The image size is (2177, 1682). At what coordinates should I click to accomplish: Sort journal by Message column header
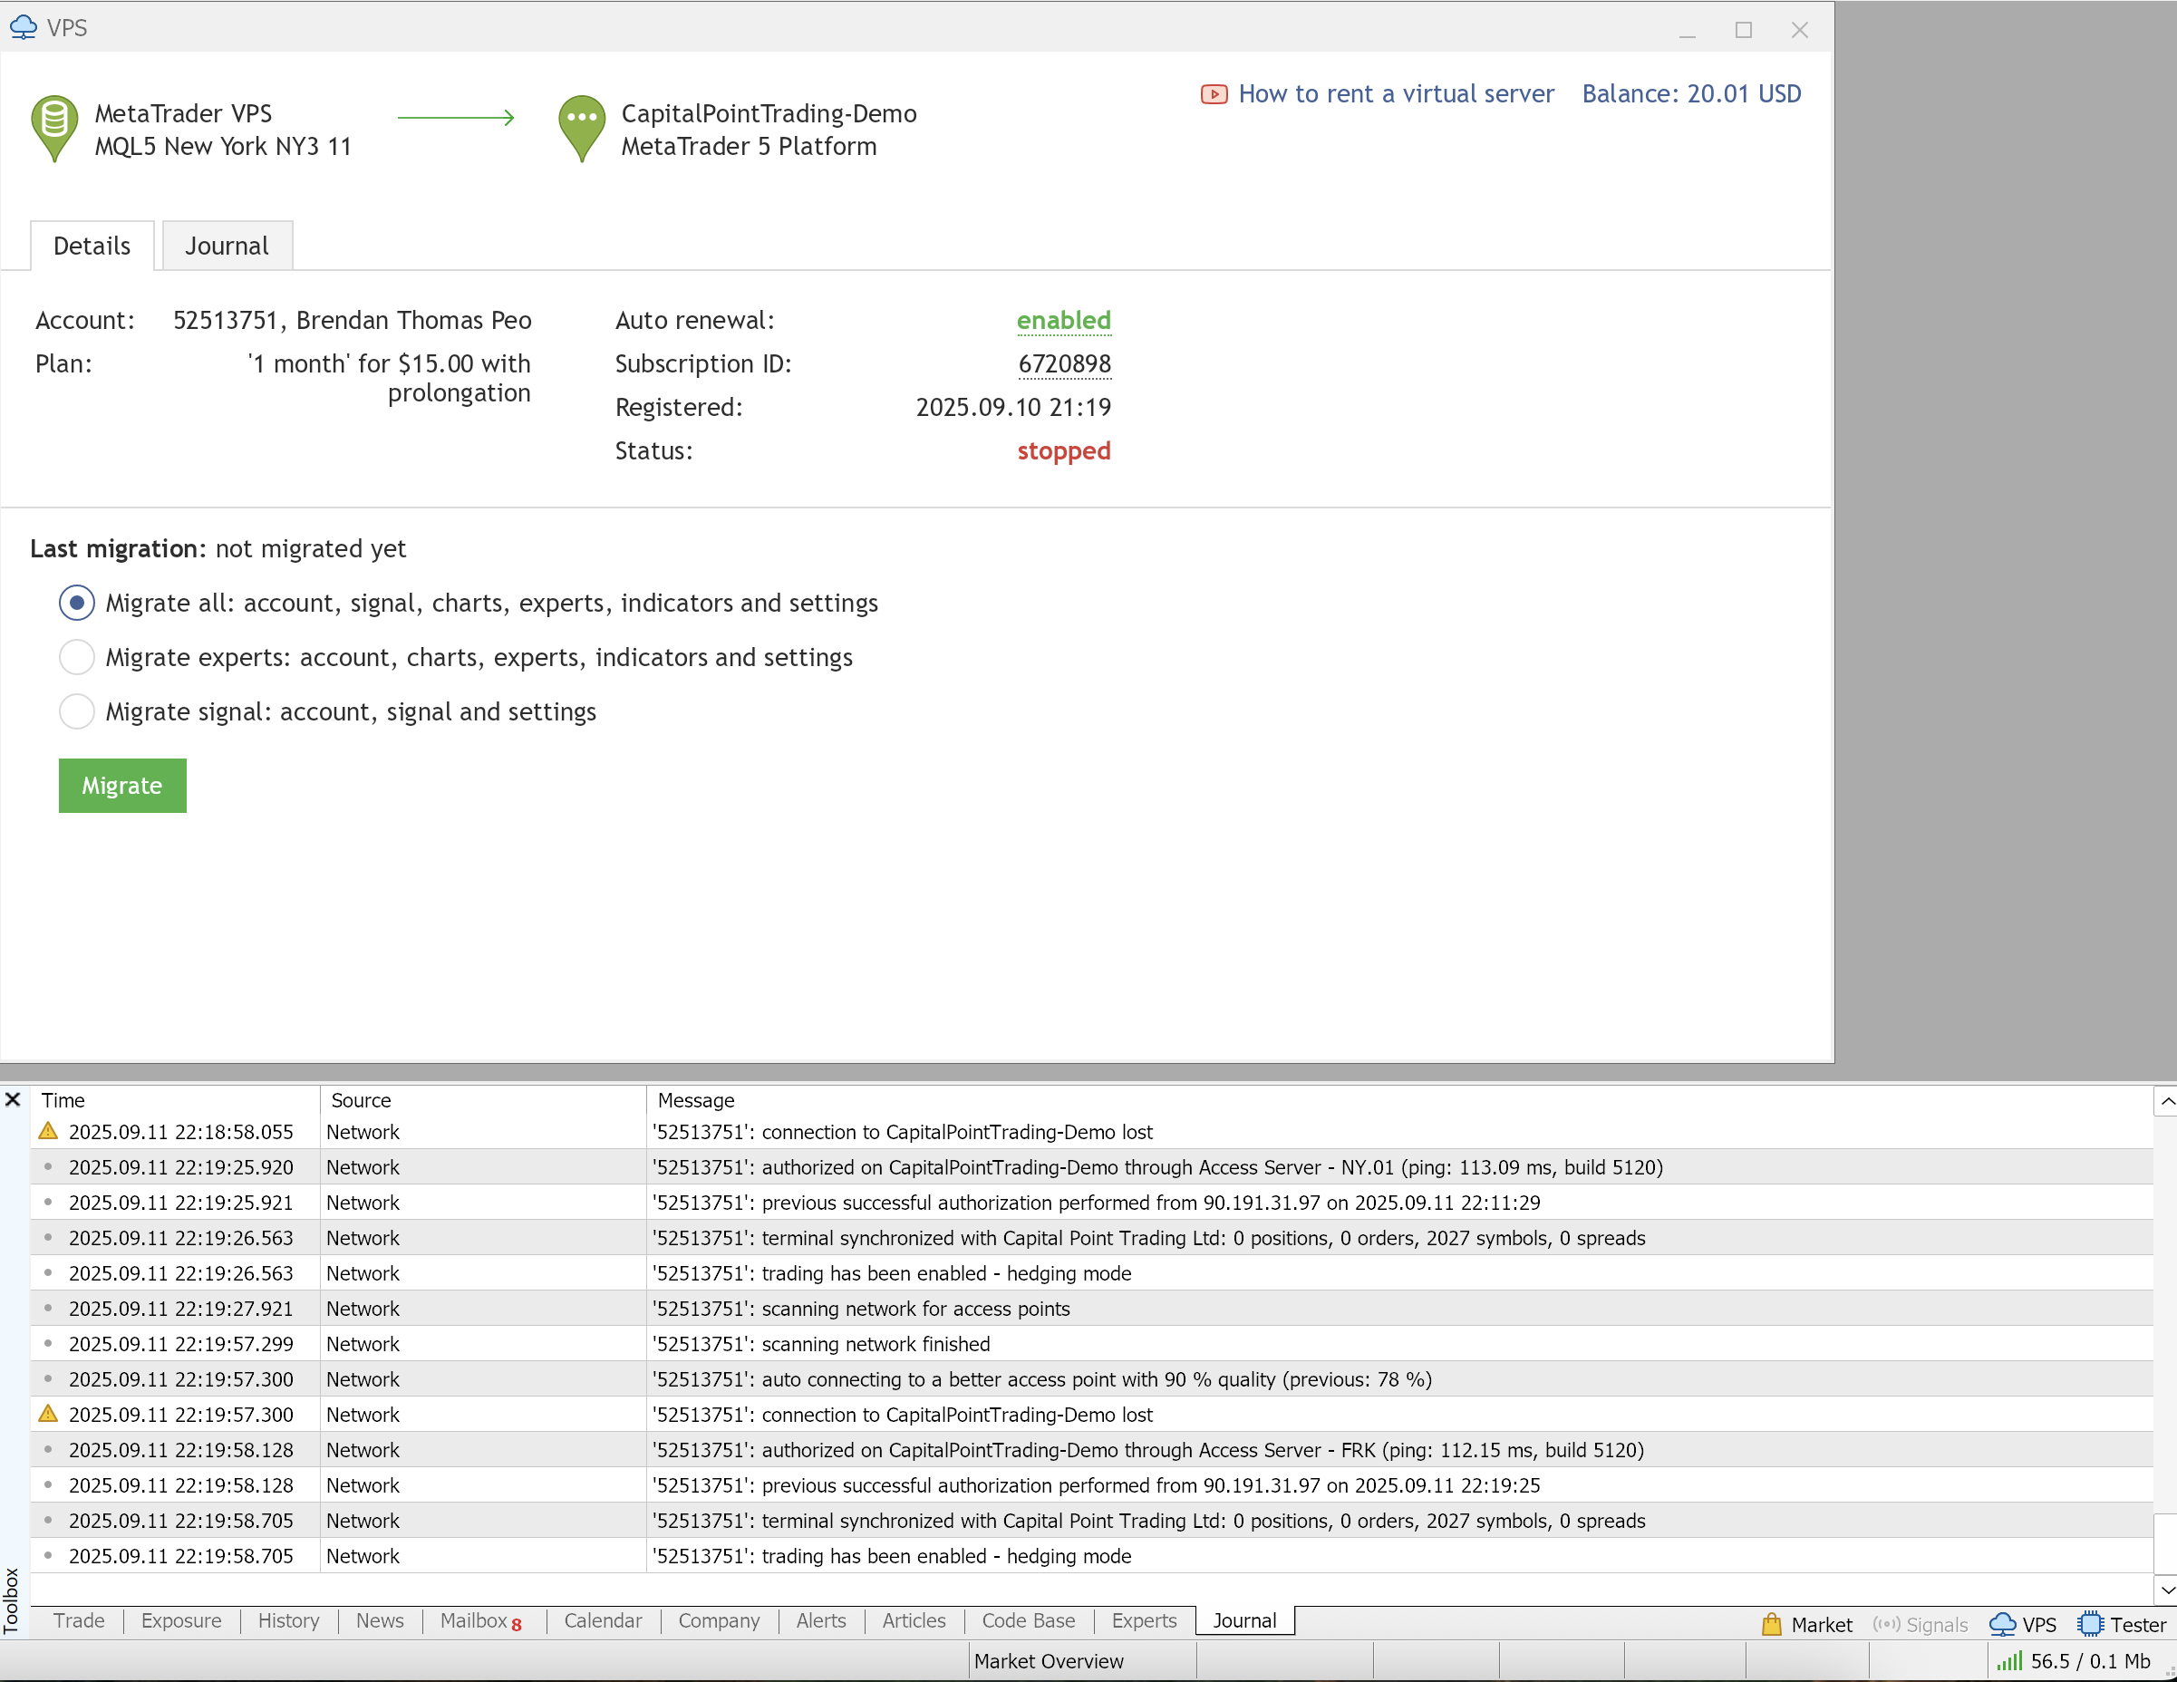(x=1399, y=1100)
